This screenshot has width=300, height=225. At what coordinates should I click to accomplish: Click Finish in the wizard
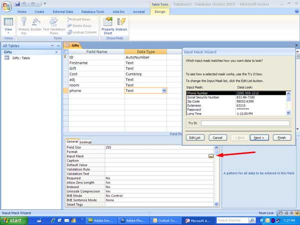point(282,138)
